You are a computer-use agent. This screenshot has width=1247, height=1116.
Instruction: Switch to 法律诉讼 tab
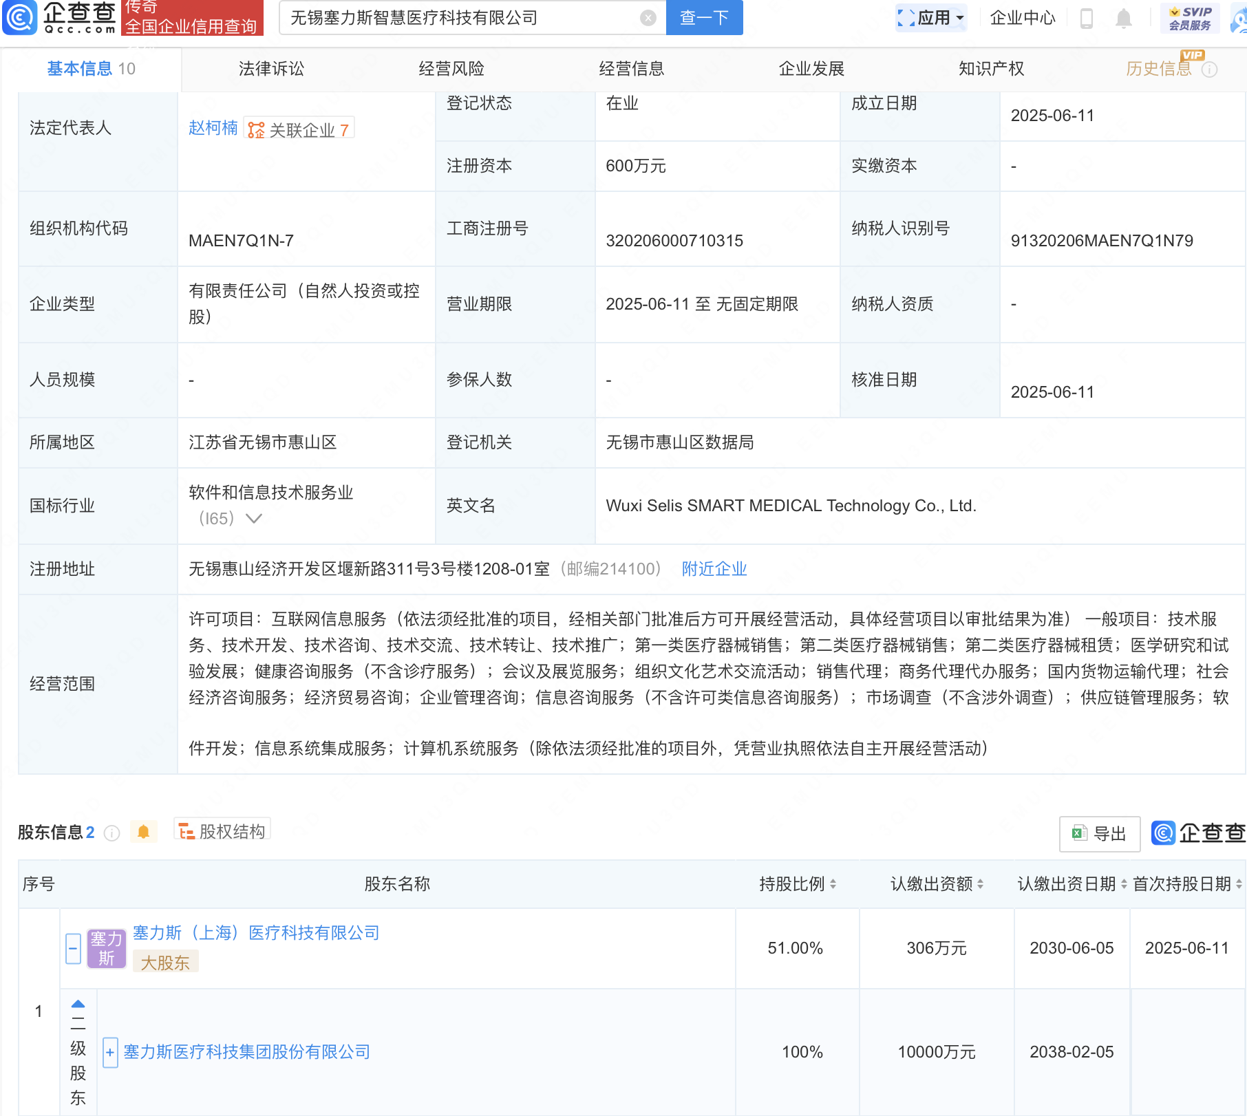[x=271, y=69]
